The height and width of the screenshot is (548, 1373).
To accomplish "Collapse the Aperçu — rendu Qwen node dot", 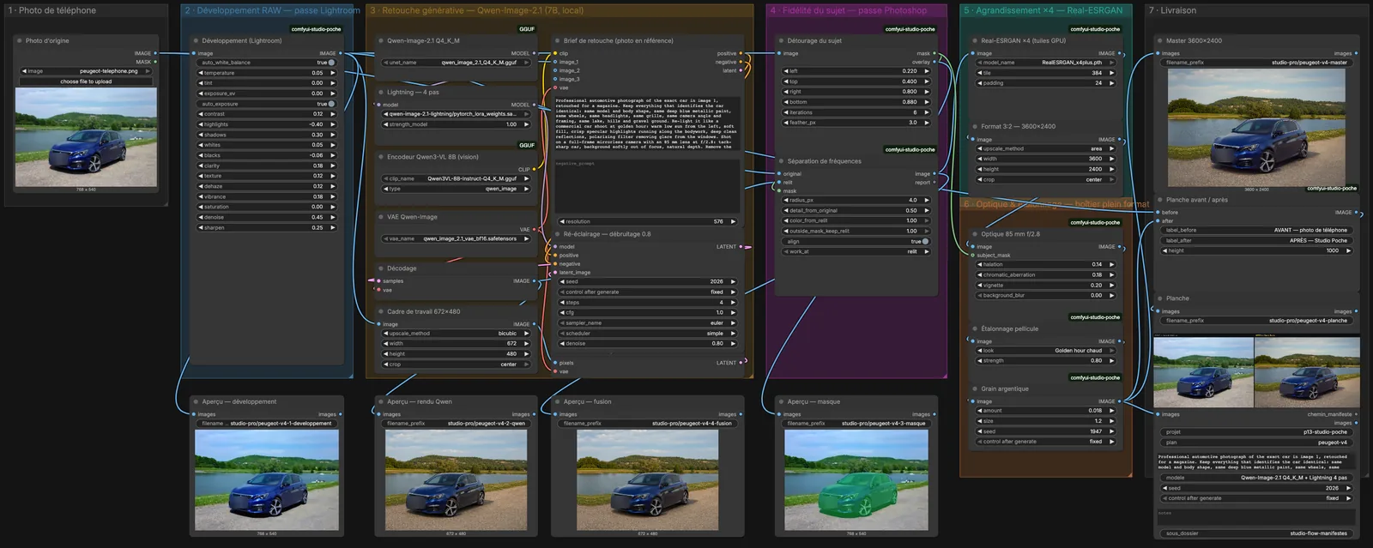I will (381, 401).
